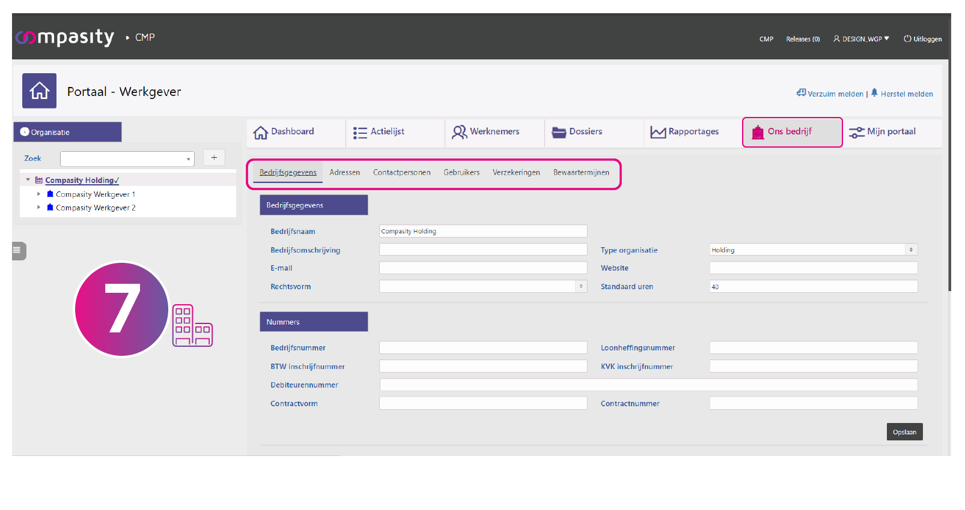
Task: Click the Dossiers folder icon
Action: 559,133
